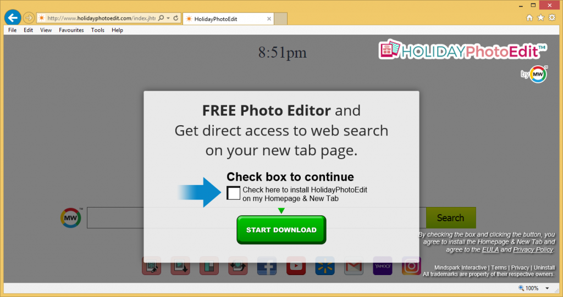
Task: Click the HolidayPhotoEdit logo
Action: (x=462, y=50)
